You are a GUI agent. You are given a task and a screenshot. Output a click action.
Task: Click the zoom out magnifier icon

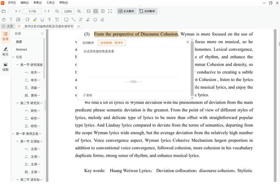pyautogui.click(x=57, y=11)
